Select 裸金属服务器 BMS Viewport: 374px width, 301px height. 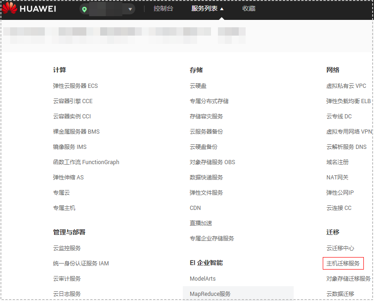coord(76,132)
